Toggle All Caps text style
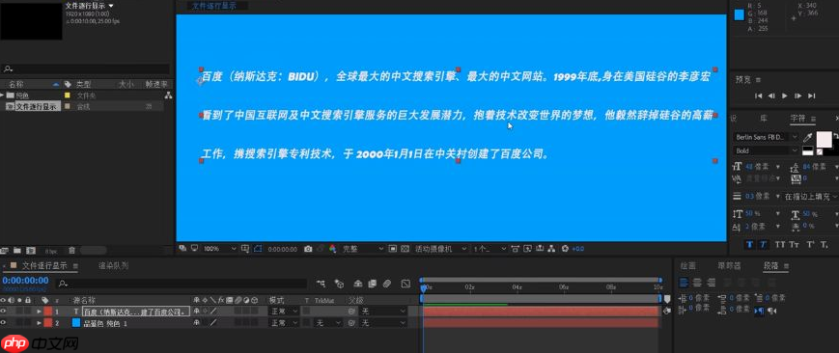The image size is (839, 353). point(779,244)
